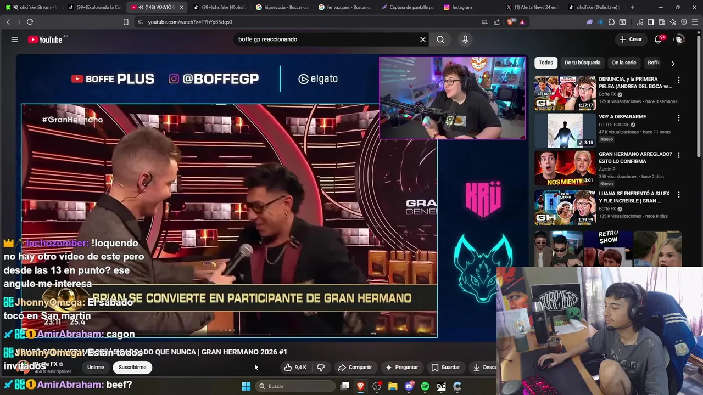This screenshot has width=703, height=395.
Task: Open the NOS MIENTE Gran Hermano thumbnail
Action: (x=565, y=168)
